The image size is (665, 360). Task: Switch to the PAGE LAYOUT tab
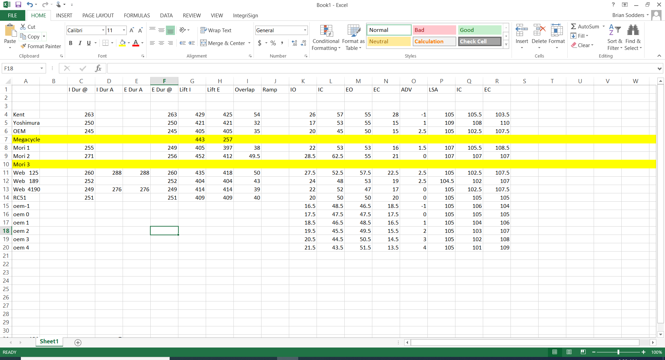(98, 15)
